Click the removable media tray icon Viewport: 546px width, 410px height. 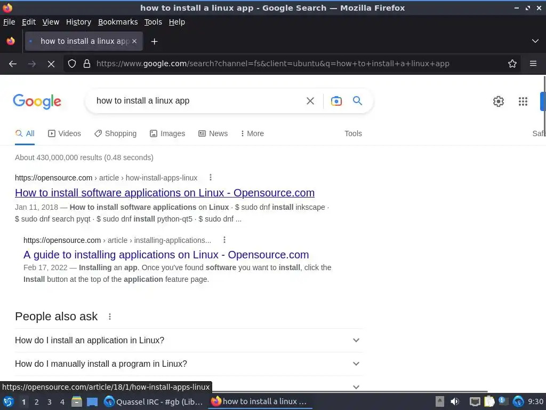pos(440,401)
